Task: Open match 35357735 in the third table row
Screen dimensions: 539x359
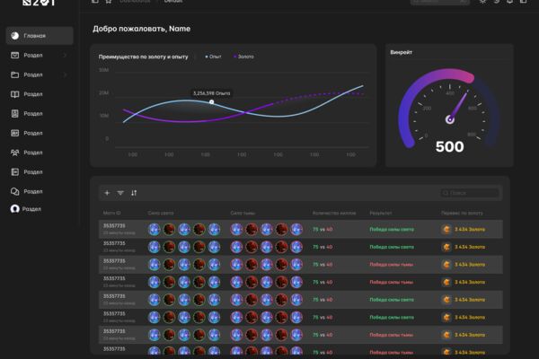Action: 114,261
